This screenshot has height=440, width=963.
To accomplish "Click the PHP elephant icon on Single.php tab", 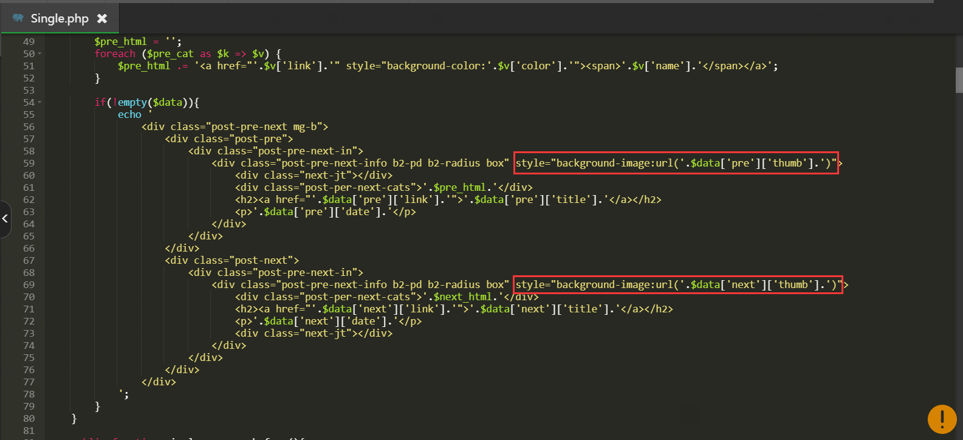I will click(18, 18).
